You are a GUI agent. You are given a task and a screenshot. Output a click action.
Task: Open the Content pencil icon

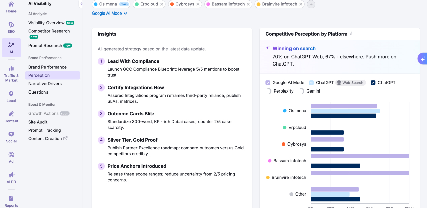[x=11, y=114]
